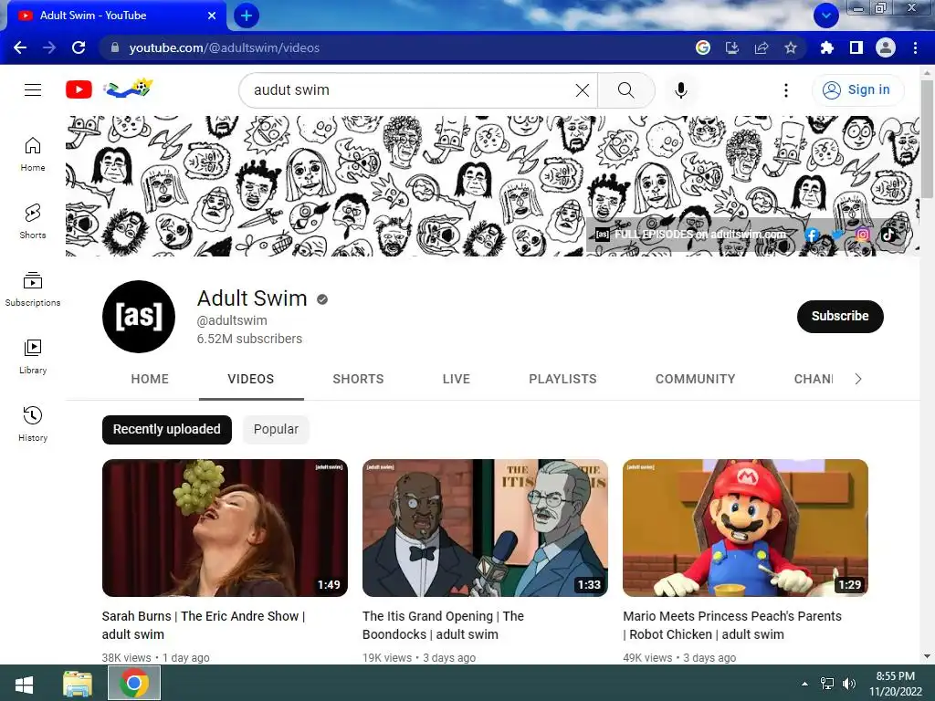Open Facebook link on channel banner

click(812, 235)
